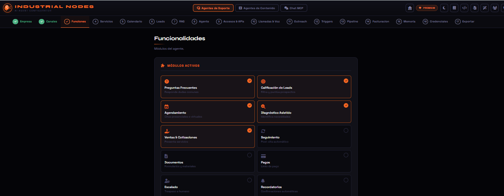Open Chat MCP

coord(294,8)
